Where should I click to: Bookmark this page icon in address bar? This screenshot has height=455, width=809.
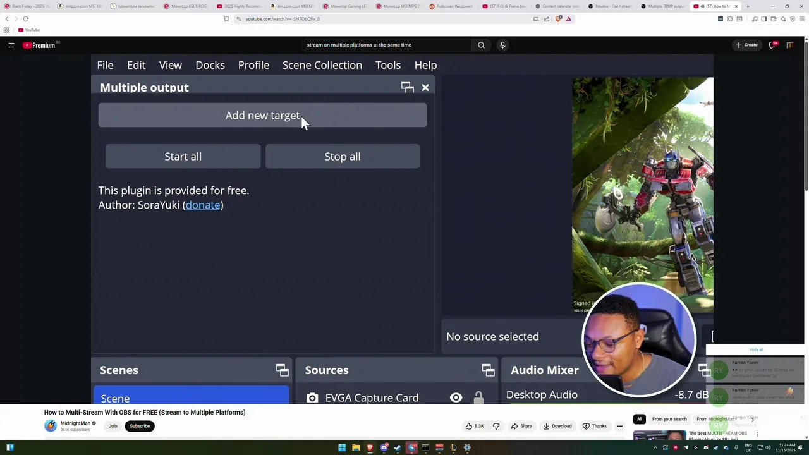[x=226, y=19]
